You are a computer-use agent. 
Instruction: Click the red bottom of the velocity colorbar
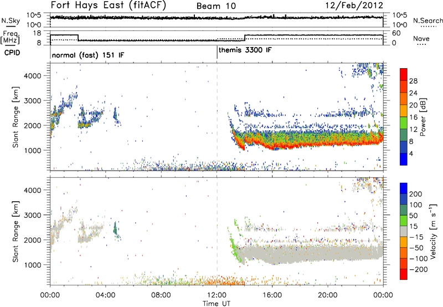404,274
